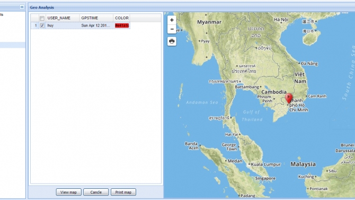Viewport: 355px width, 200px height.
Task: Sort by COLOR column header
Action: click(x=121, y=18)
